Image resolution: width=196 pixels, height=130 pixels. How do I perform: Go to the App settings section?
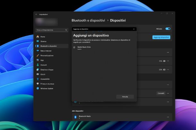click(42, 60)
